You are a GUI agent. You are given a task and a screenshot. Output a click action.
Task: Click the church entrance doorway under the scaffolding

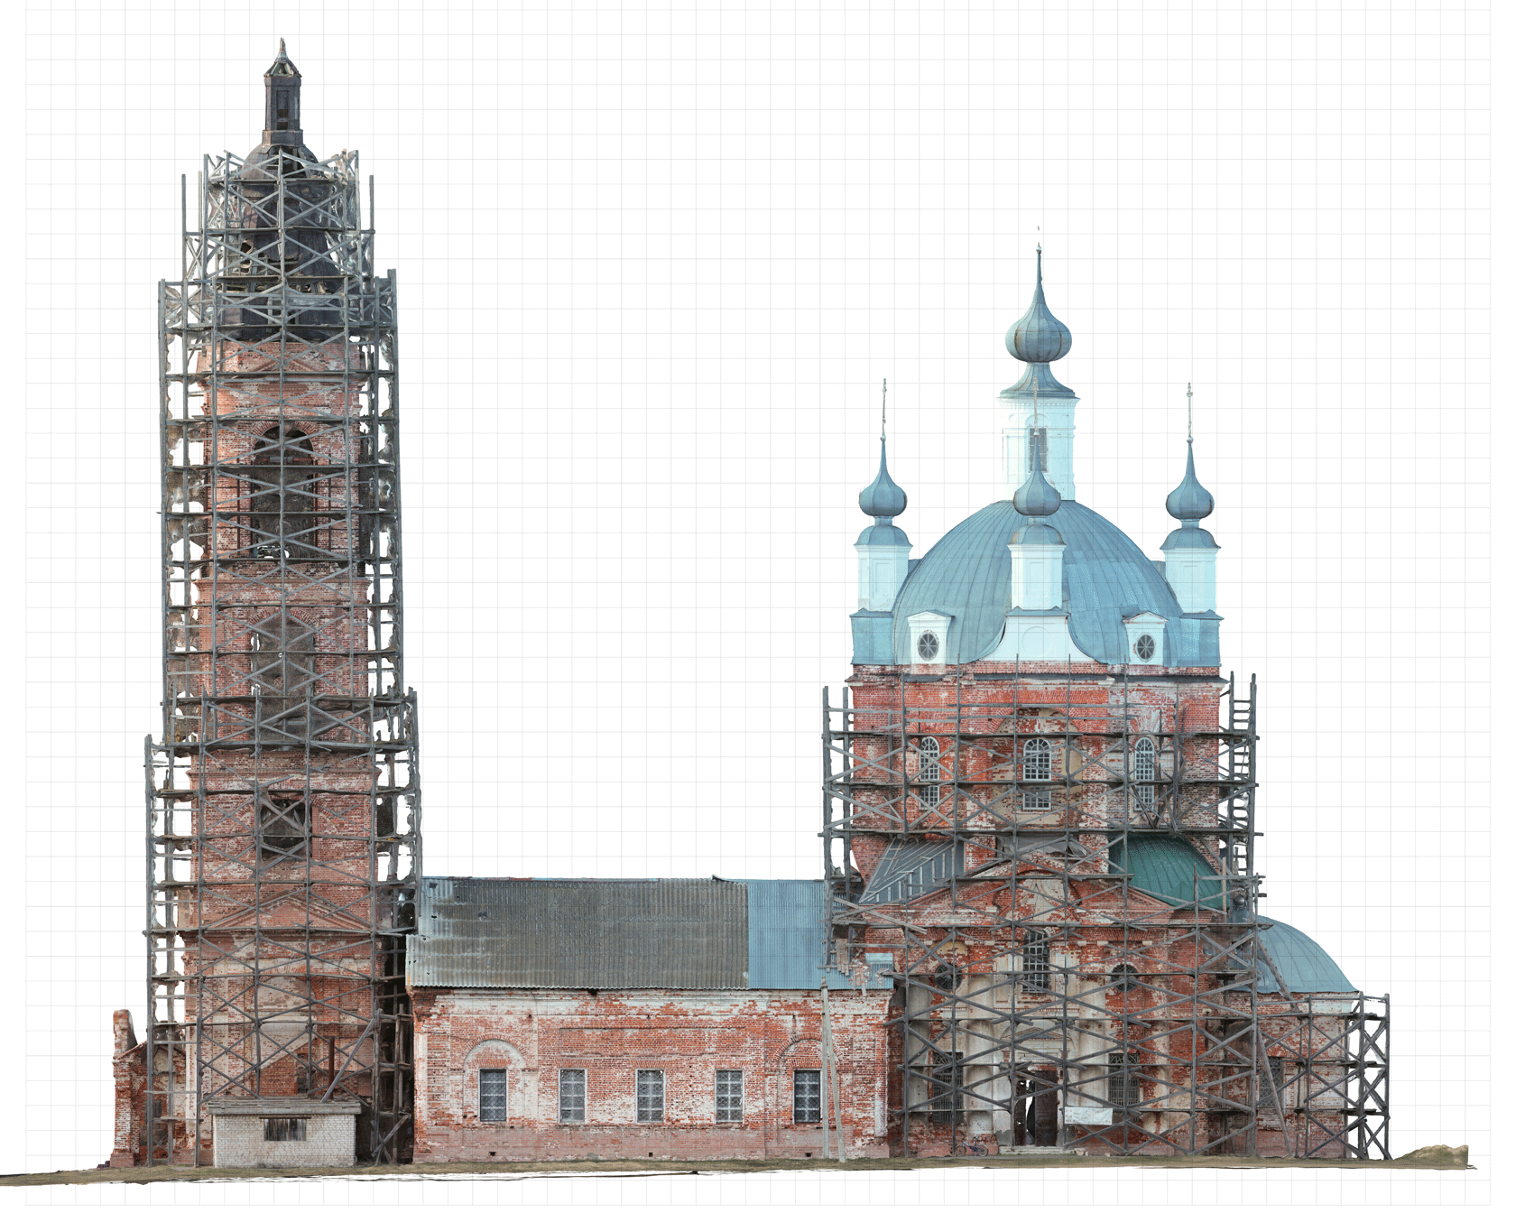point(1036,1107)
